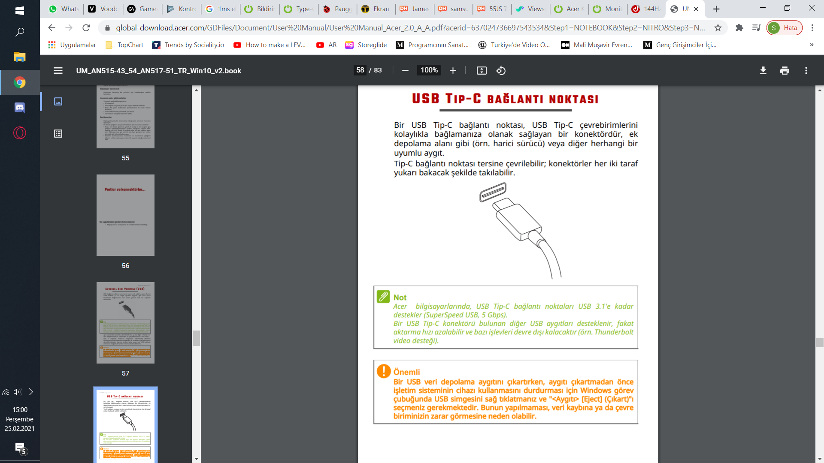Show page thumbnails view in sidebar
The height and width of the screenshot is (463, 824).
(x=58, y=102)
